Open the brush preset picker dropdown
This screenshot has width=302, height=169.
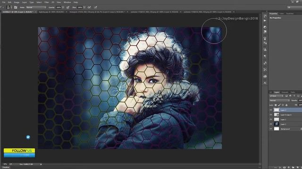11,8
